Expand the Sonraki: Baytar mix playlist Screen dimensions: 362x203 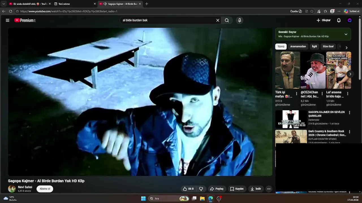(346, 34)
